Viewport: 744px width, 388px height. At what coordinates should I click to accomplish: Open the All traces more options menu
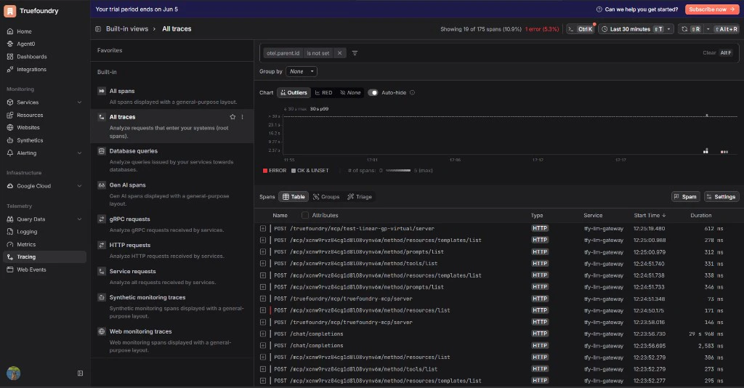pos(243,117)
